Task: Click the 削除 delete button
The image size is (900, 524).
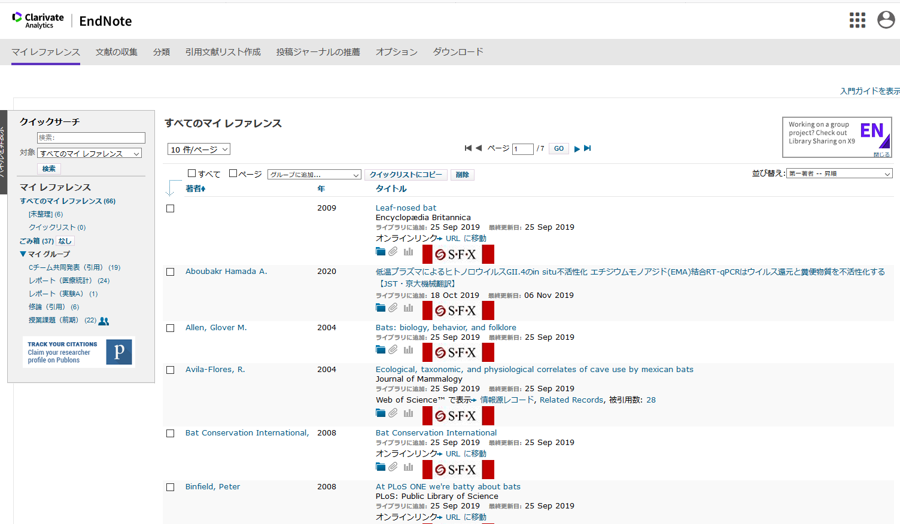Action: click(463, 175)
